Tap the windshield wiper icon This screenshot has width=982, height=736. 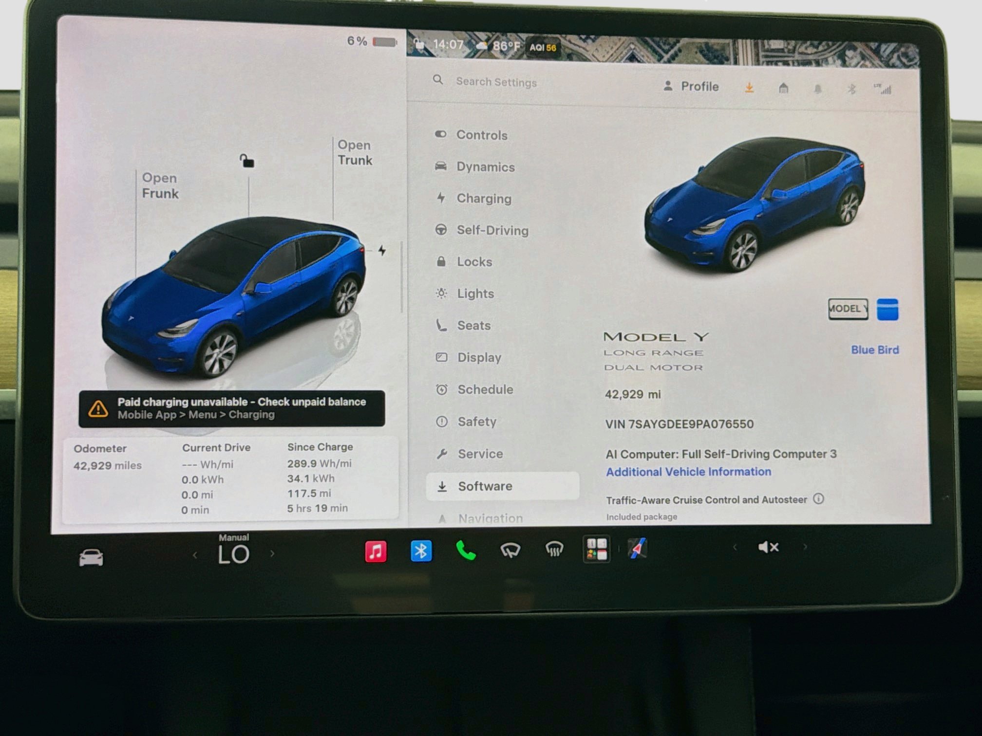510,550
